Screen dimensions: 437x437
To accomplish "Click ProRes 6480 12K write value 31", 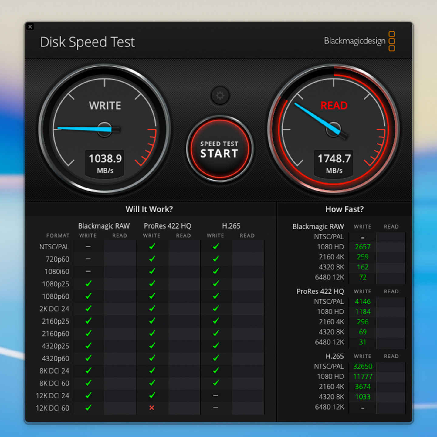I will 363,342.
